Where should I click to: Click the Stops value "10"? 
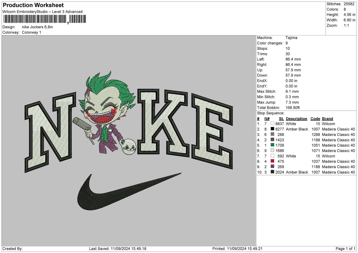click(288, 48)
